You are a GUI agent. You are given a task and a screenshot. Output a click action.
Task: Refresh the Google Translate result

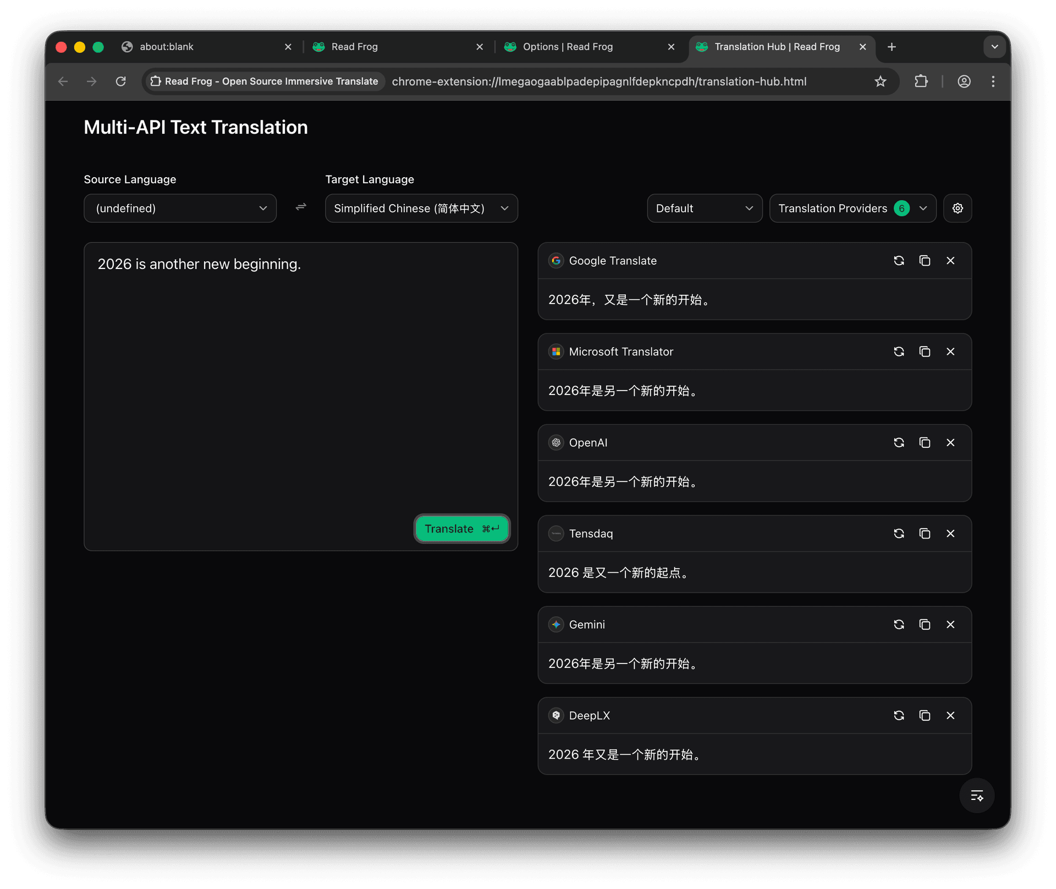coord(899,260)
